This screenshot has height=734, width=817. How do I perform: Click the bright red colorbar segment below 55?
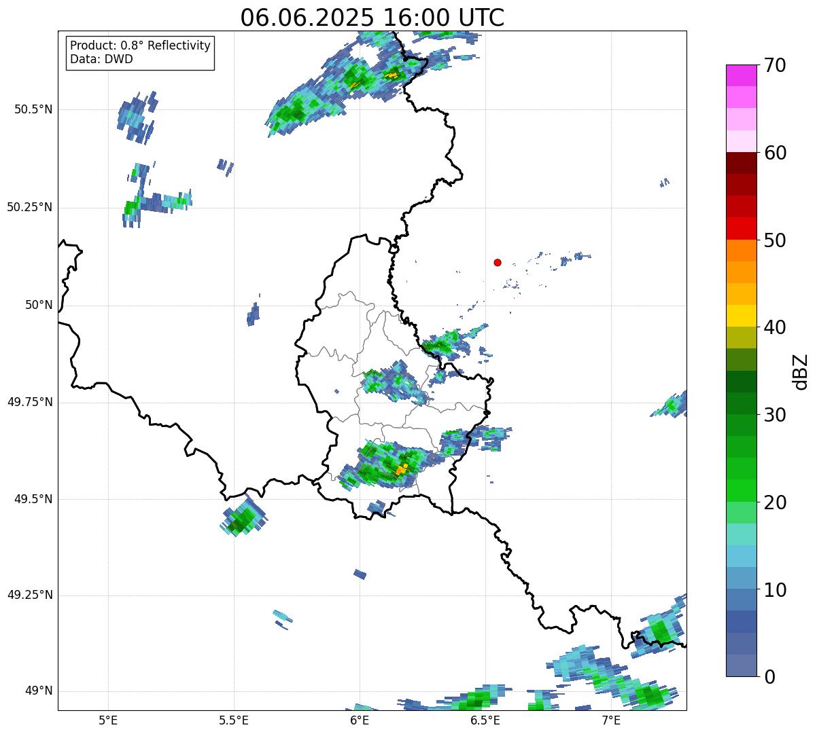click(741, 228)
